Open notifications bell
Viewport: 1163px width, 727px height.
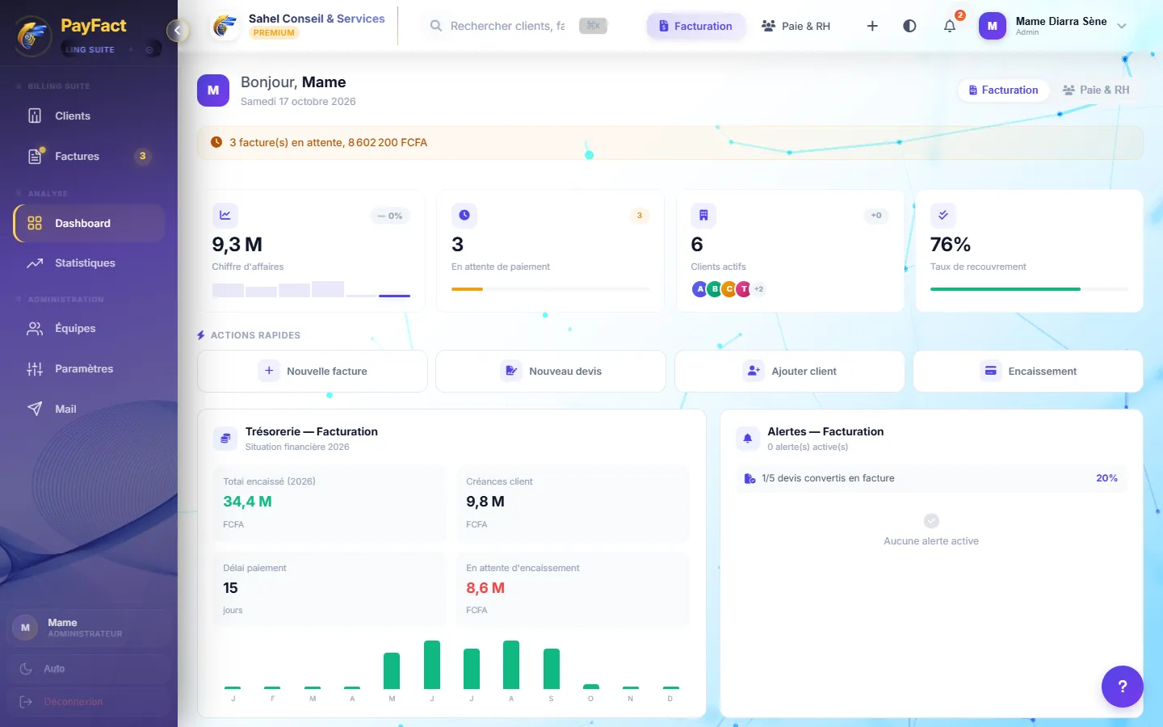(x=950, y=26)
